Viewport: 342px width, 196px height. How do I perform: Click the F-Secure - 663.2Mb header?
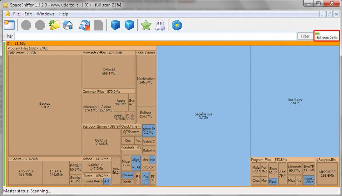(x=45, y=159)
